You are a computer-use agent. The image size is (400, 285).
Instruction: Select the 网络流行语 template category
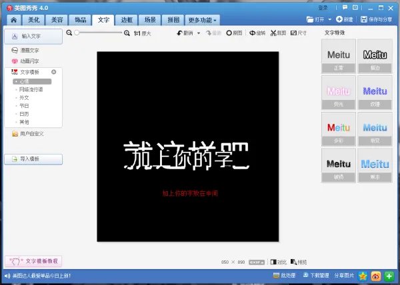pyautogui.click(x=31, y=90)
